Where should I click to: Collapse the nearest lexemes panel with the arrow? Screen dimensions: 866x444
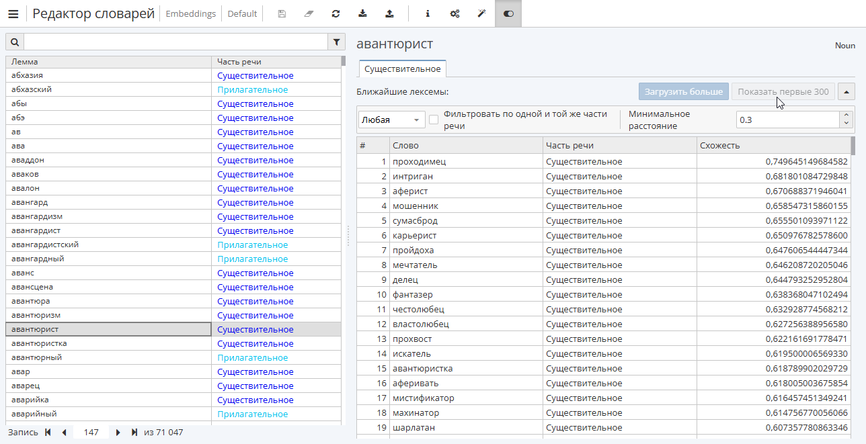pos(847,91)
